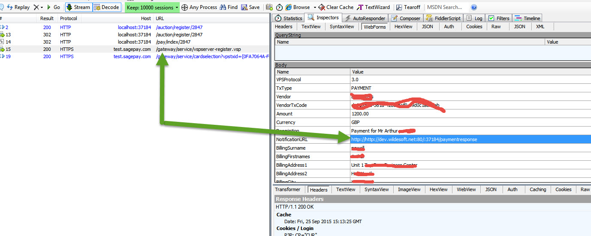This screenshot has width=591, height=236.
Task: Click the Currency value GBP
Action: 356,122
